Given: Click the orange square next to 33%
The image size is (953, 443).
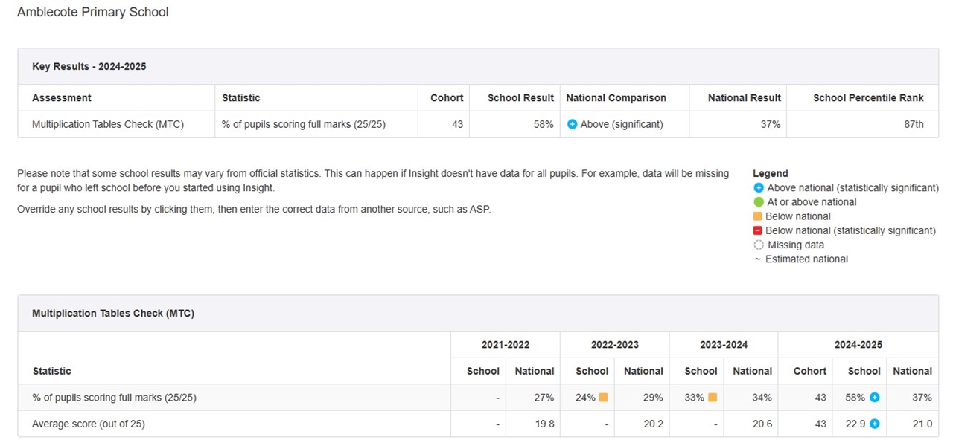Looking at the screenshot, I should [x=713, y=398].
